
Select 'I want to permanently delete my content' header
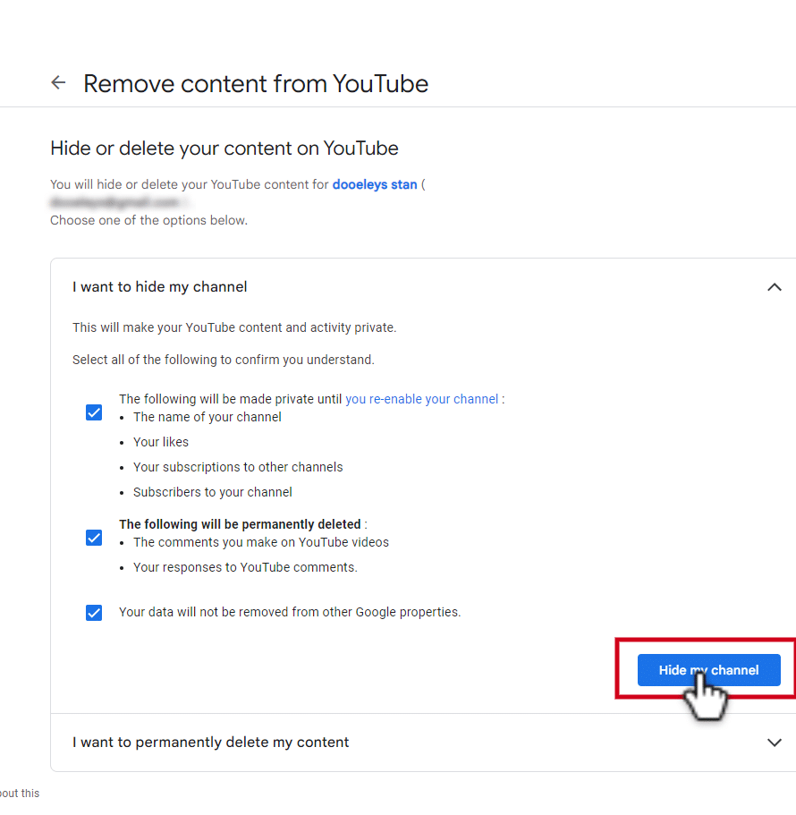coord(211,743)
